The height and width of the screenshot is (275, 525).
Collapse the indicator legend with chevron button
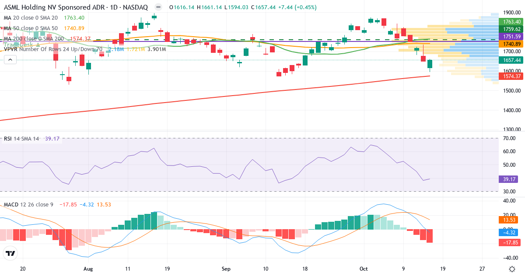click(10, 60)
